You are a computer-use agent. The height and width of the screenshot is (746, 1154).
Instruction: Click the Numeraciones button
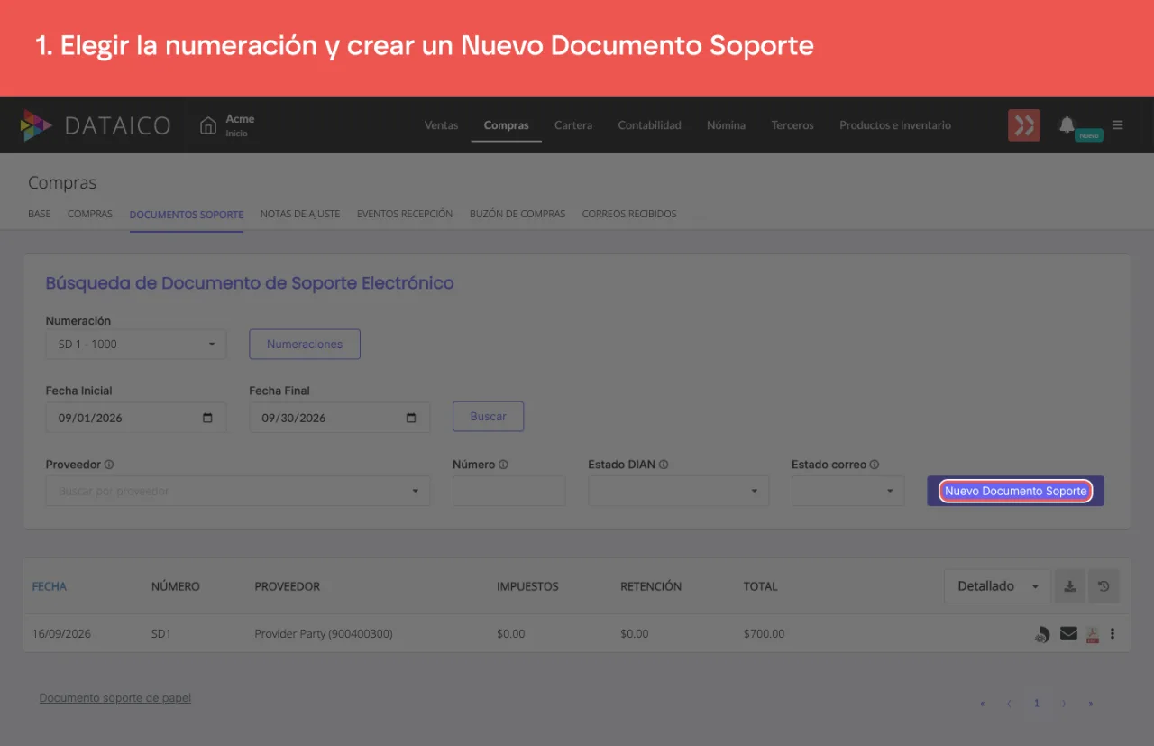(x=305, y=344)
